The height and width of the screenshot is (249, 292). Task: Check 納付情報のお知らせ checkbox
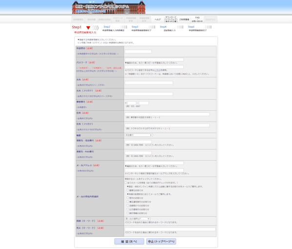point(128,213)
